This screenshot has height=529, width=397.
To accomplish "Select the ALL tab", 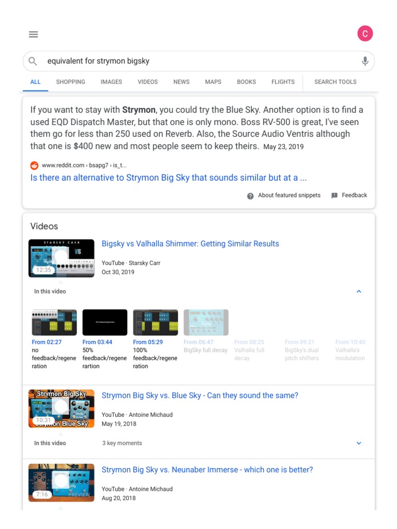I will pos(36,82).
